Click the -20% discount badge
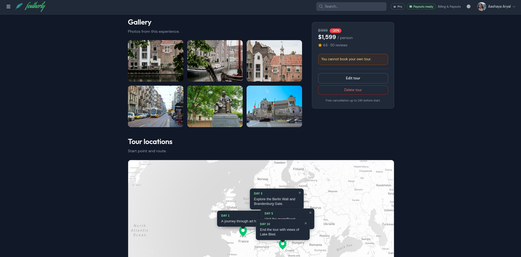This screenshot has width=521, height=257. (335, 31)
